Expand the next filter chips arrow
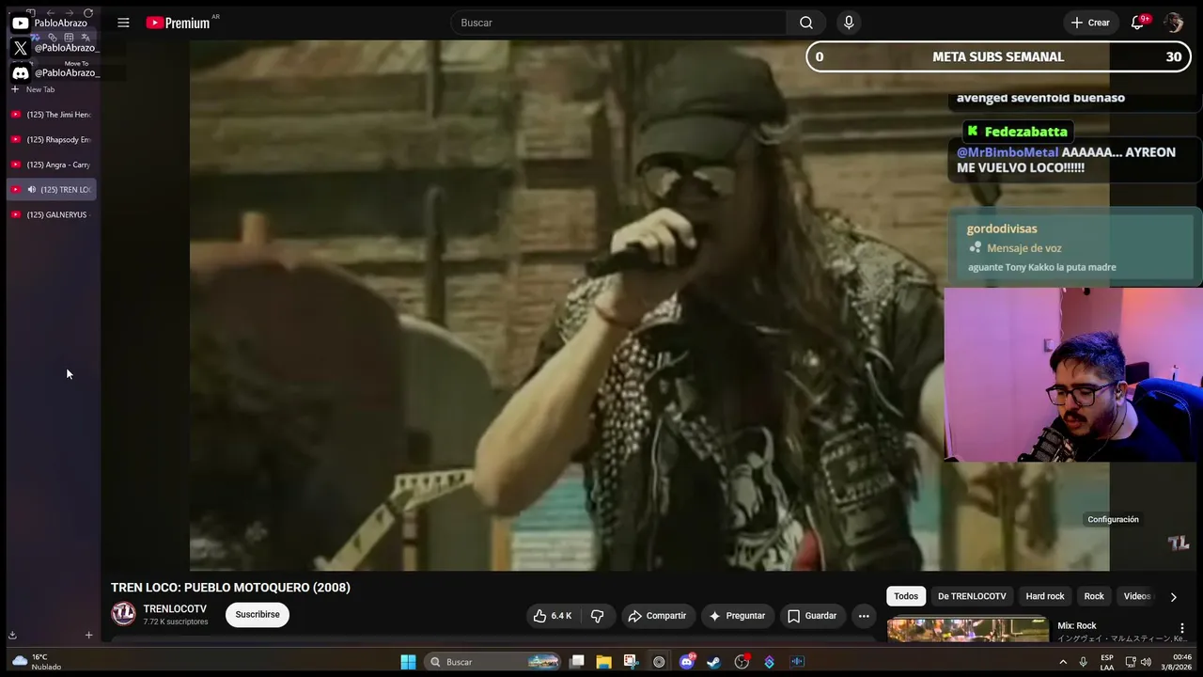The height and width of the screenshot is (677, 1203). [1173, 596]
